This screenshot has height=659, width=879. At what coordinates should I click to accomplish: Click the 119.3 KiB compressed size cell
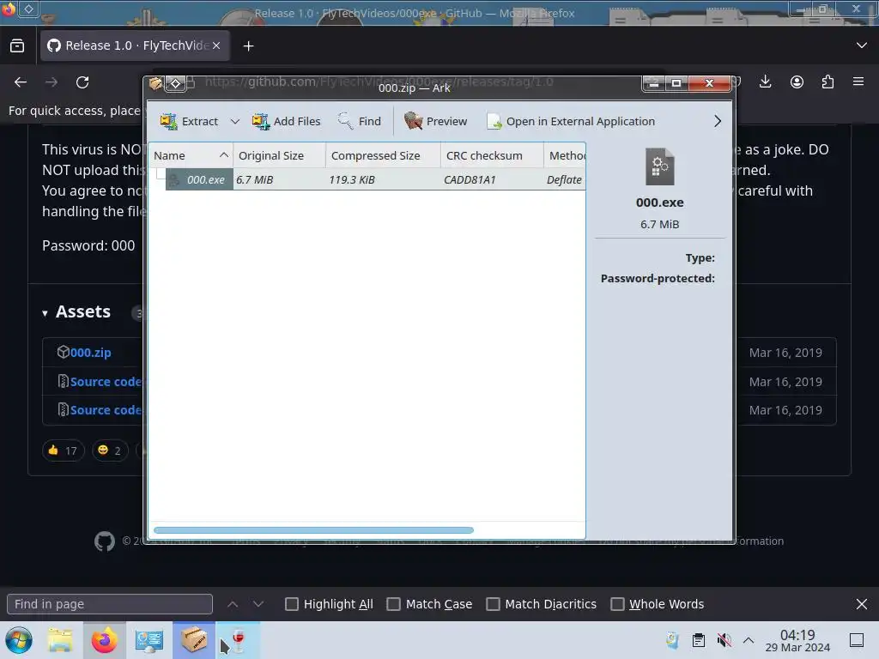352,179
